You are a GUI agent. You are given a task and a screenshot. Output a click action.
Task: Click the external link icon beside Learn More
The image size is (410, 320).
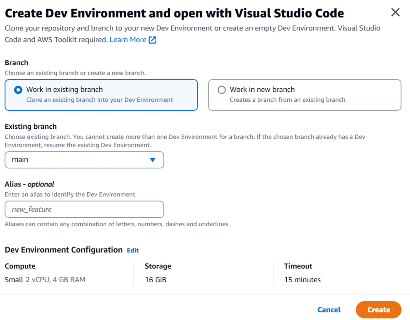(x=152, y=40)
